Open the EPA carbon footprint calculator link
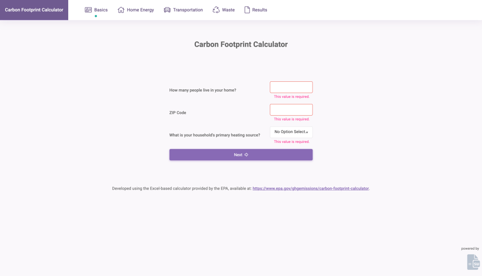The height and width of the screenshot is (276, 482). (x=311, y=189)
